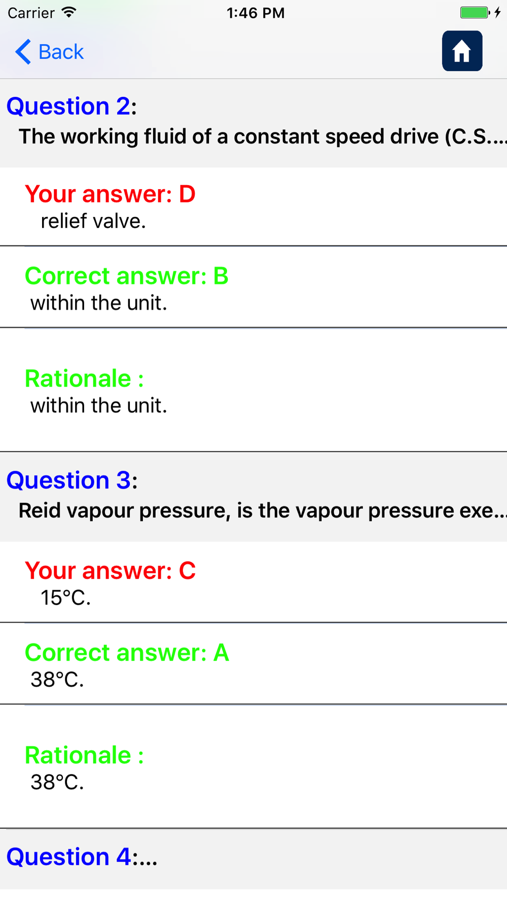Tap the 'relief valve.' answer text

(x=93, y=221)
